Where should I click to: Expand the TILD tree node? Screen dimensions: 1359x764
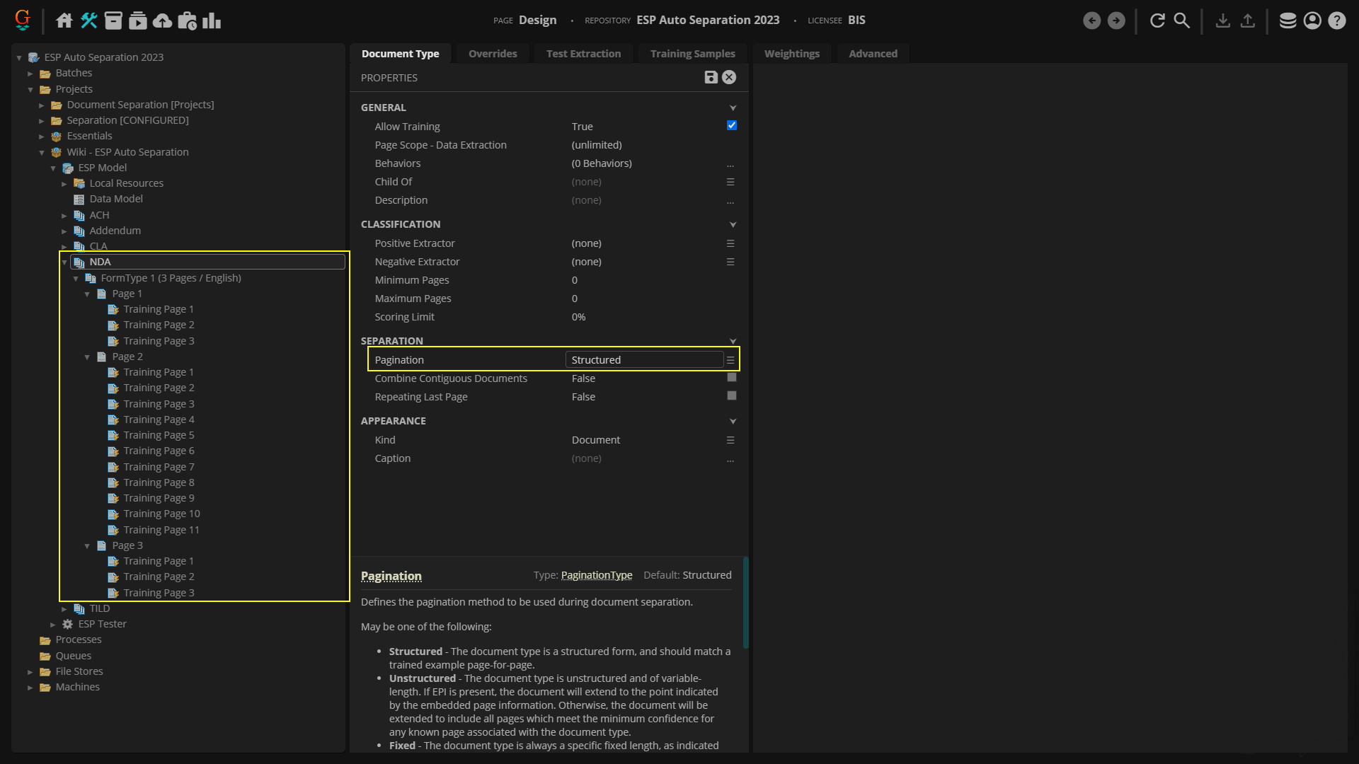[64, 609]
